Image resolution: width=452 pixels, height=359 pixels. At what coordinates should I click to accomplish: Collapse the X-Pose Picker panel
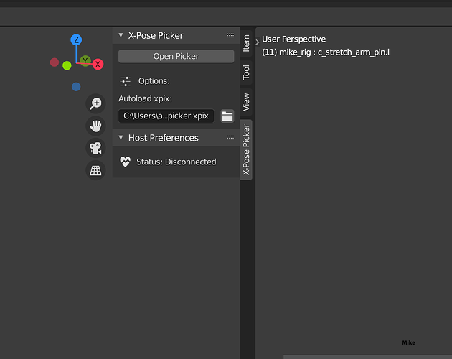121,35
